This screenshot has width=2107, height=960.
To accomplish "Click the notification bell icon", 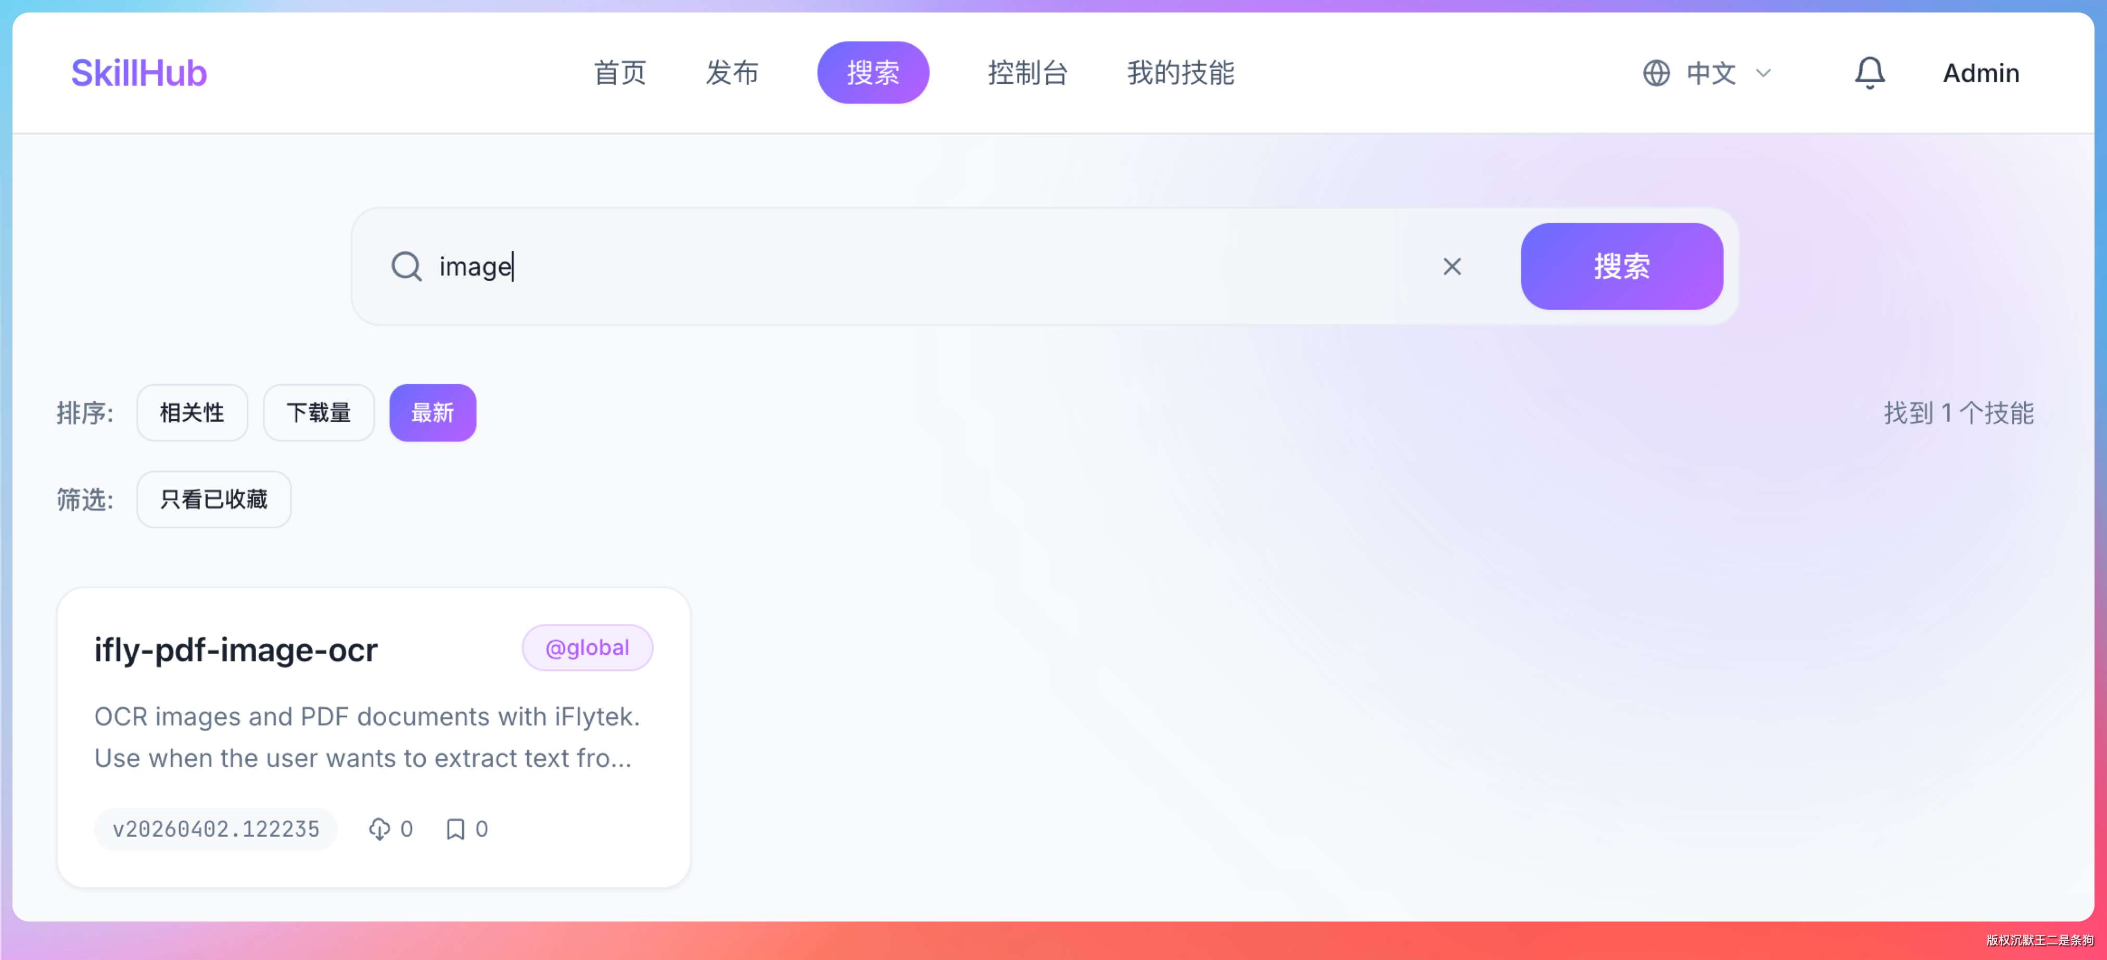I will 1869,73.
